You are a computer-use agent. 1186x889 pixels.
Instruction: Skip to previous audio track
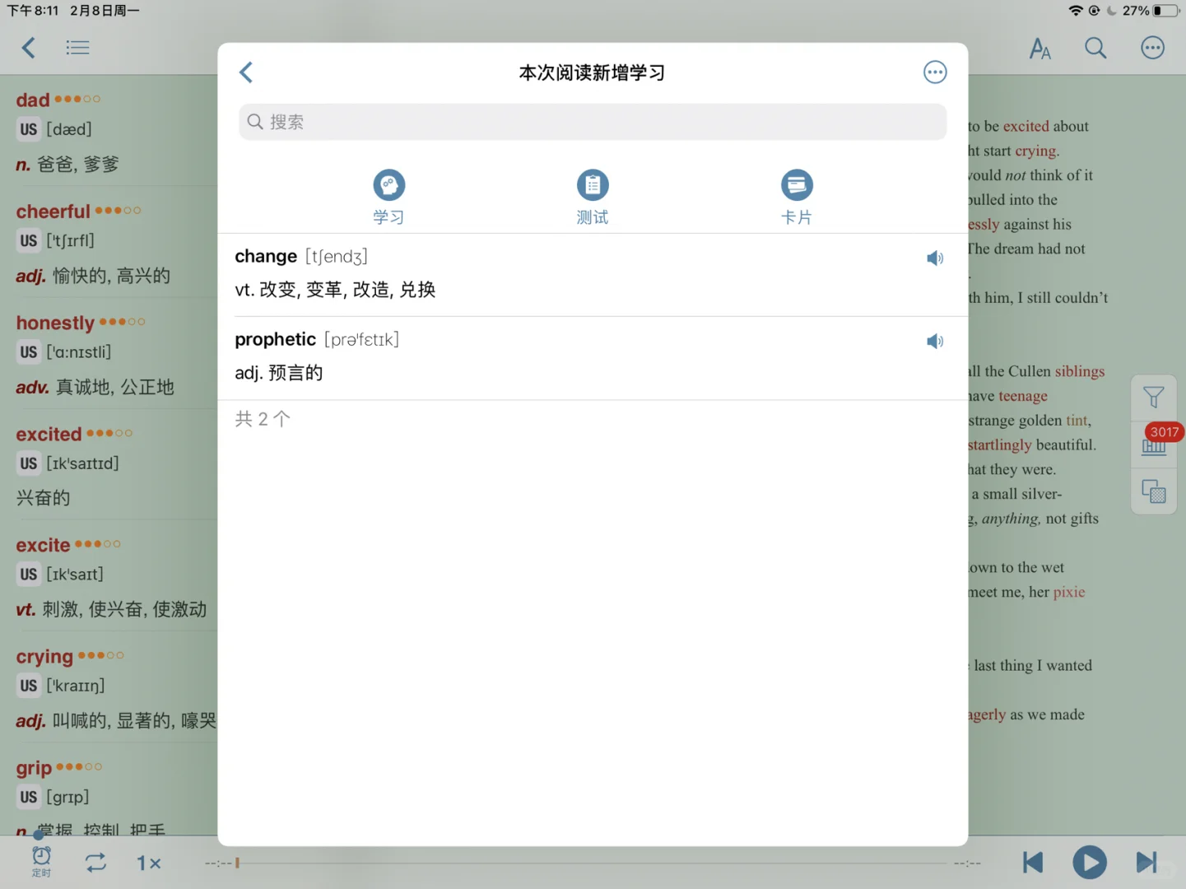[x=1033, y=863]
